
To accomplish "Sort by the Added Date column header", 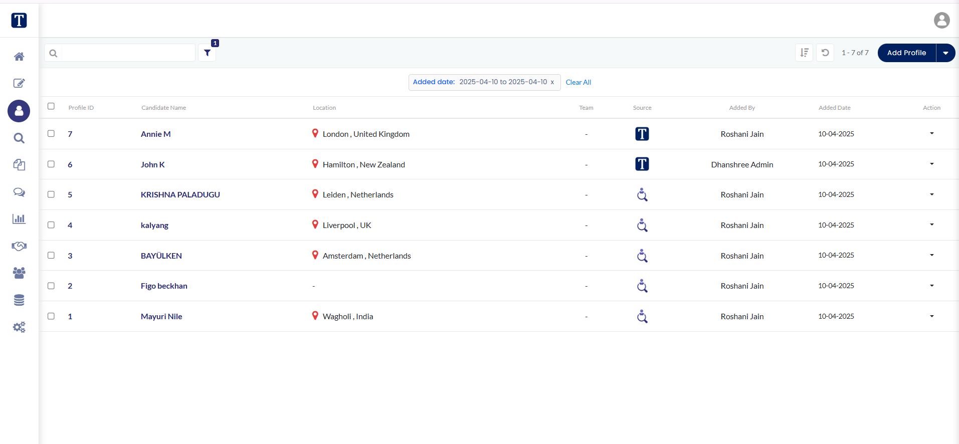I will tap(834, 108).
